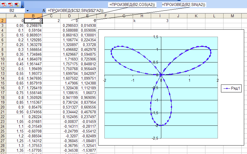Open the PDF toolbar options arrow
The height and width of the screenshot is (154, 247).
tap(23, 6)
